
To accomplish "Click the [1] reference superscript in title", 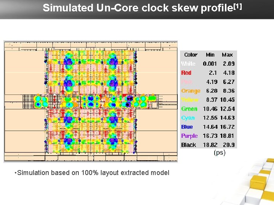I will tap(238, 6).
